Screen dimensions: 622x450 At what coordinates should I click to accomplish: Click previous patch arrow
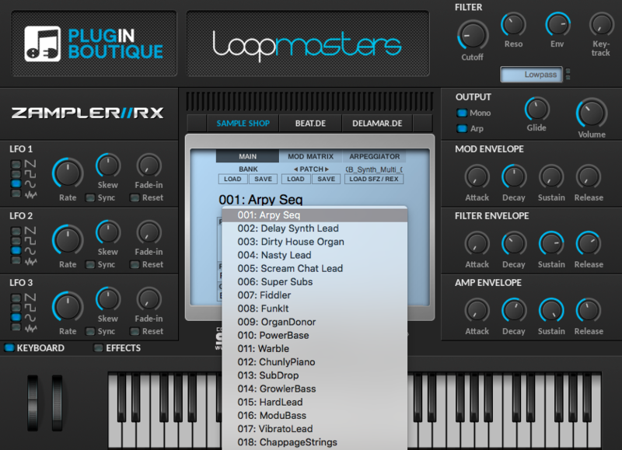point(295,169)
